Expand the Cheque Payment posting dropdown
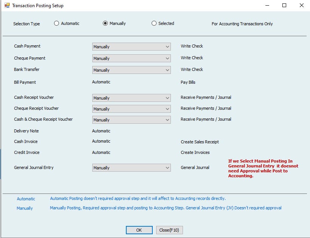 click(x=132, y=58)
